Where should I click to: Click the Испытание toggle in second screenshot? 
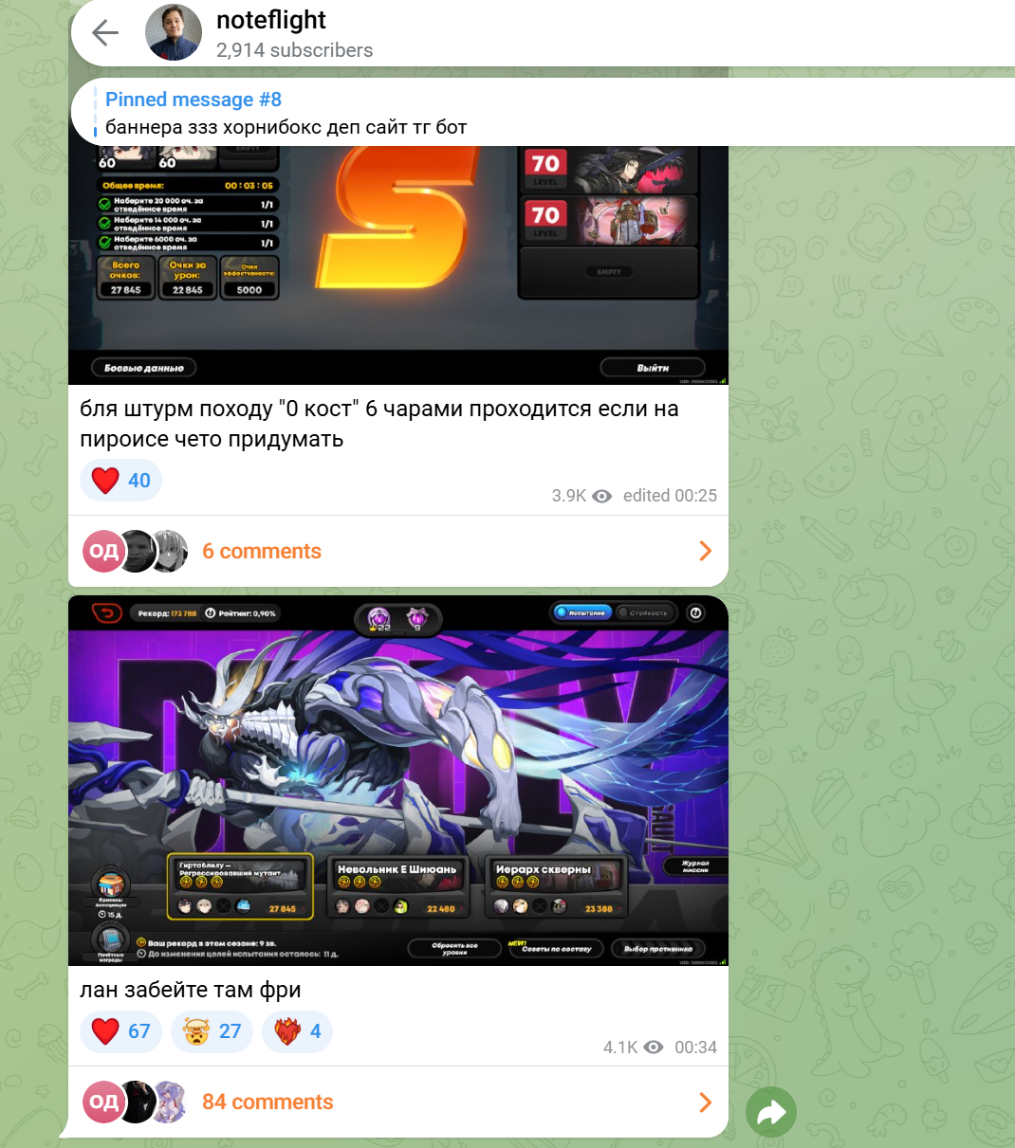[581, 613]
